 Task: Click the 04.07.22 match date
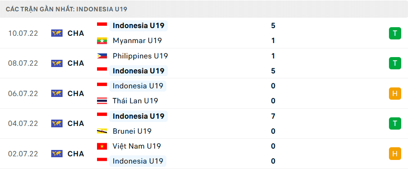tap(23, 124)
